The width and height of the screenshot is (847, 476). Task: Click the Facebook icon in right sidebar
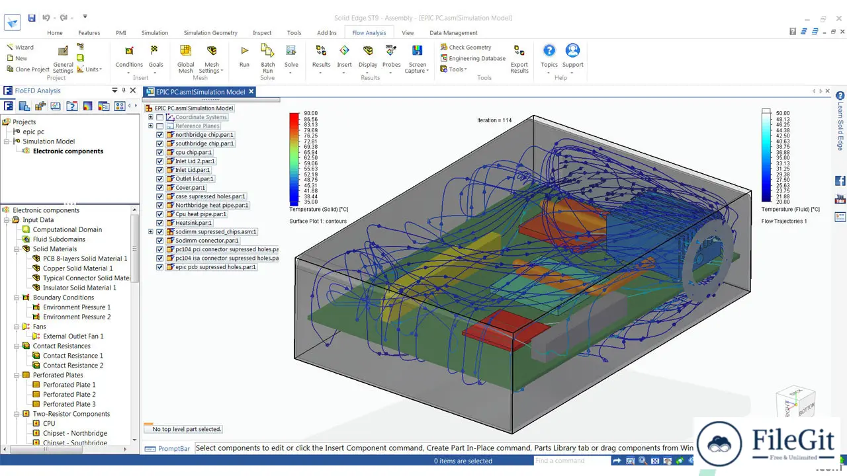click(x=840, y=180)
